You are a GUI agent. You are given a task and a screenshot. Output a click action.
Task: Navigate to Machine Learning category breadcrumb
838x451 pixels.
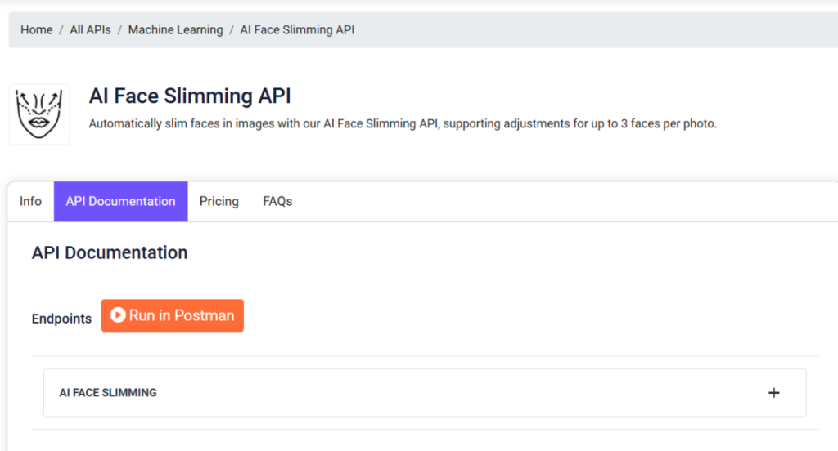[175, 30]
